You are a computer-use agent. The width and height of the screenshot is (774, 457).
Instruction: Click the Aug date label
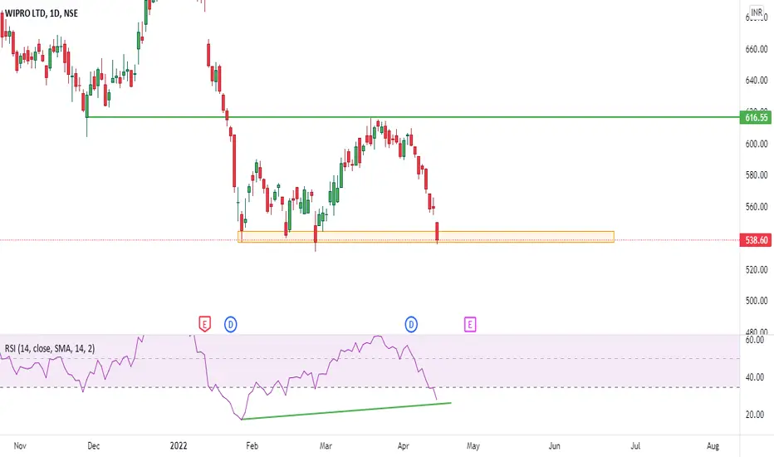click(713, 445)
